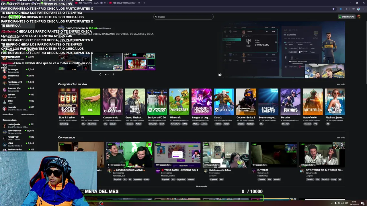Bookmark this page with the star icon
Viewport: 367px width, 206px height.
coord(333,9)
